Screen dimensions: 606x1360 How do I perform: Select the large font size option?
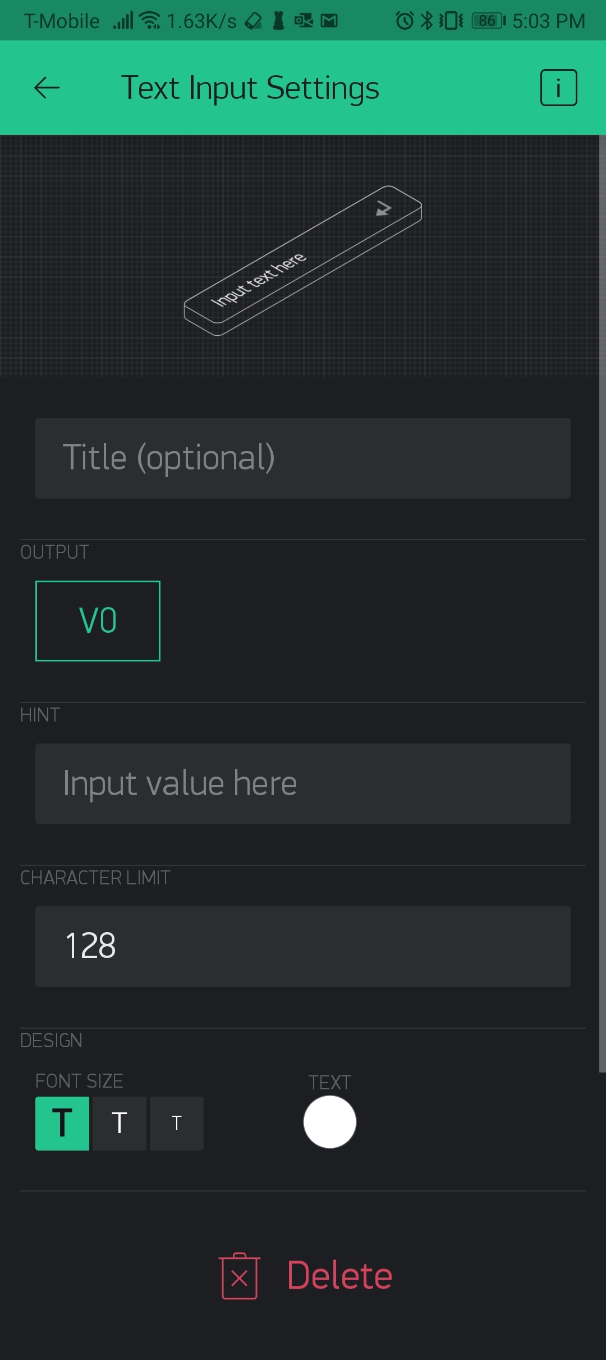(x=62, y=1123)
